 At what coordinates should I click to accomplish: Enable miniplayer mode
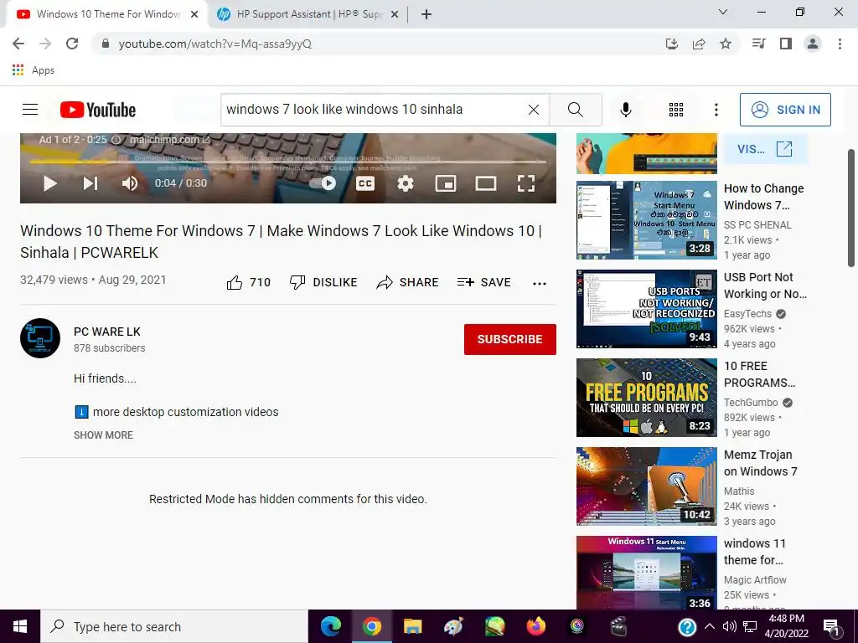[x=446, y=183]
